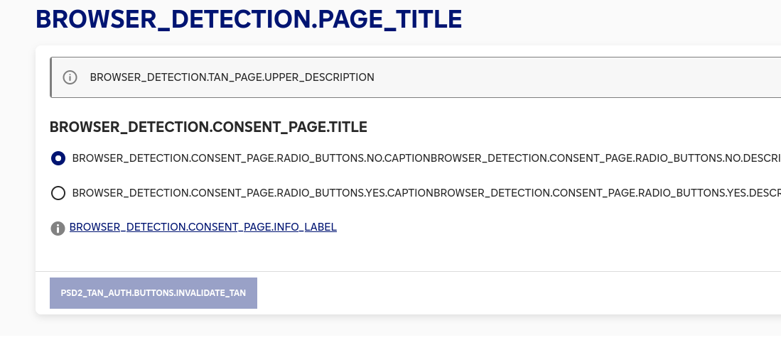Image resolution: width=781 pixels, height=357 pixels.
Task: Select the RADIO_BUTTONS.NO radio option
Action: click(58, 158)
